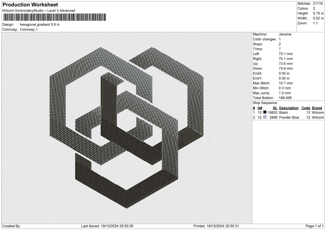This screenshot has width=326, height=230.
Task: Click the 'Created By:' footer label
Action: tap(11, 226)
